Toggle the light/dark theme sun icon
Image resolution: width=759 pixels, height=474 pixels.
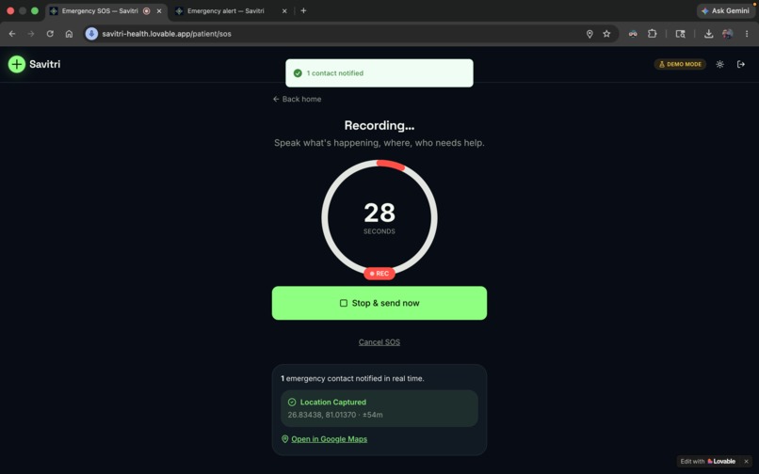(x=719, y=64)
